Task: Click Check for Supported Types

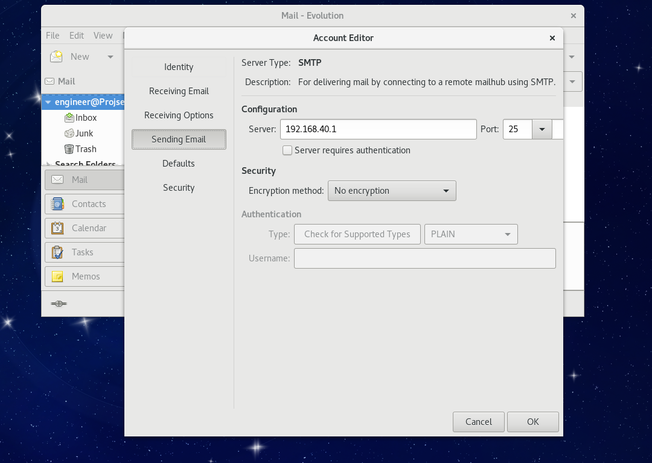Action: (357, 234)
